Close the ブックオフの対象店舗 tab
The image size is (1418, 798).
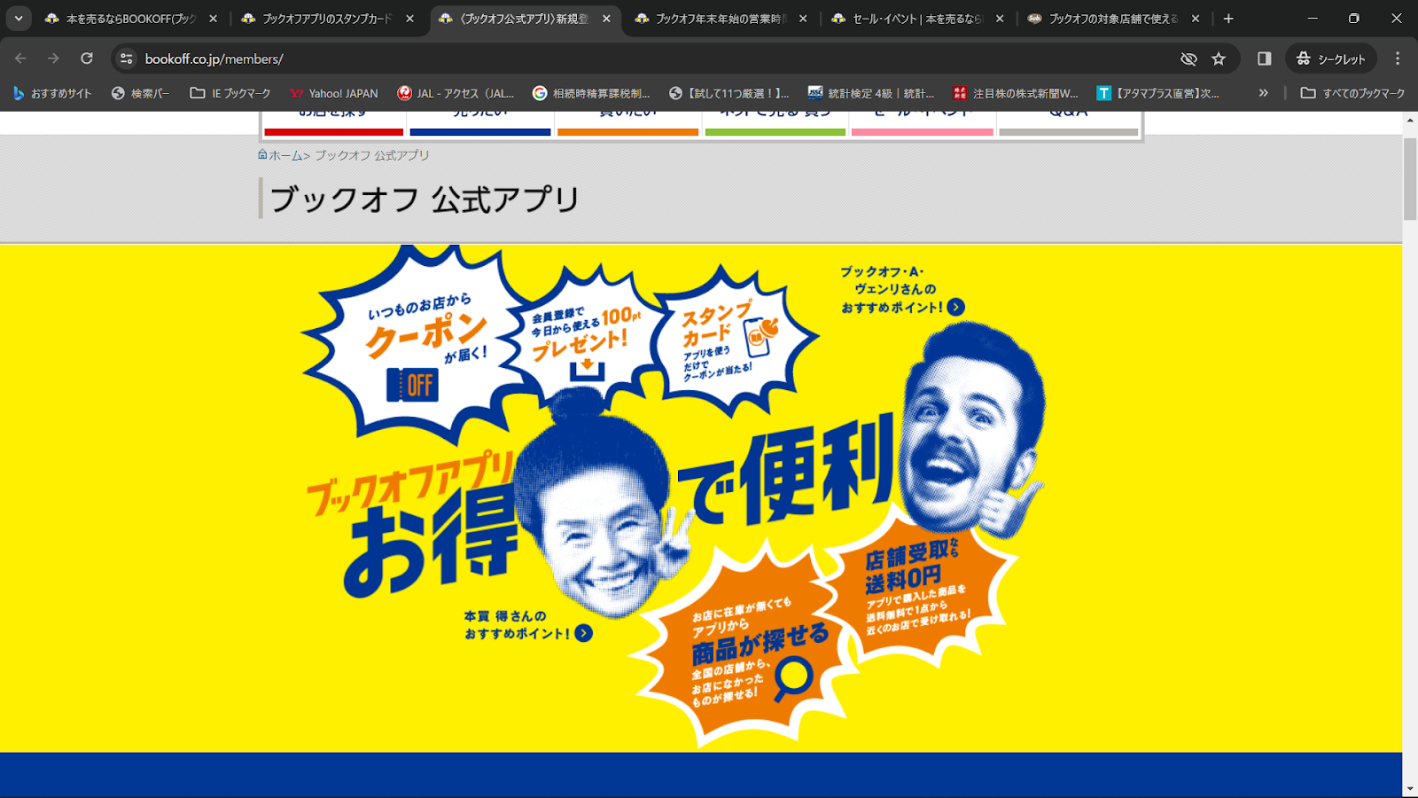pos(1196,18)
